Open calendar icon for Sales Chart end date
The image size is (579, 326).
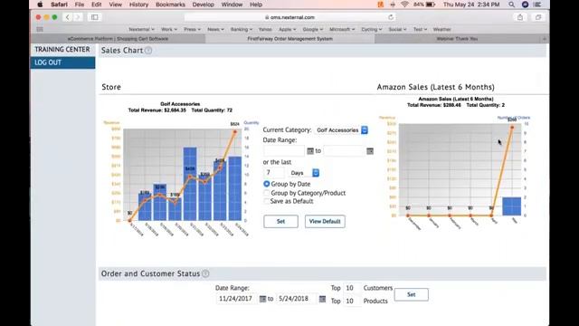370,151
